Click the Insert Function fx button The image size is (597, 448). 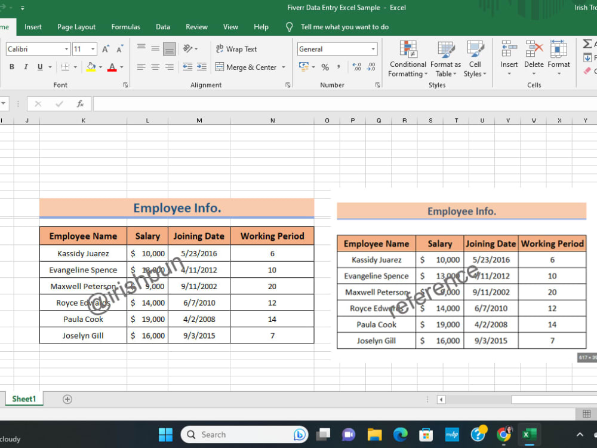pyautogui.click(x=81, y=104)
